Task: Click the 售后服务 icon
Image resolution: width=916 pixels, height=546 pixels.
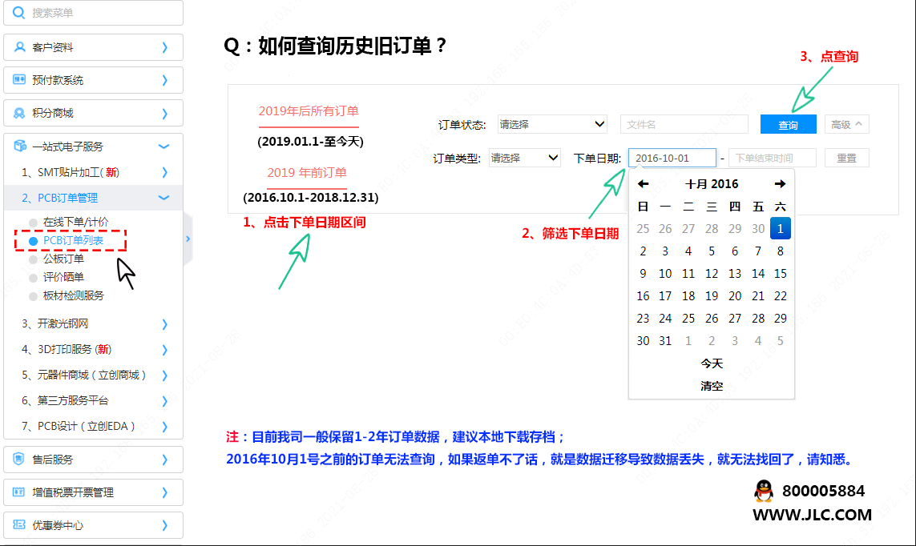Action: (x=19, y=460)
